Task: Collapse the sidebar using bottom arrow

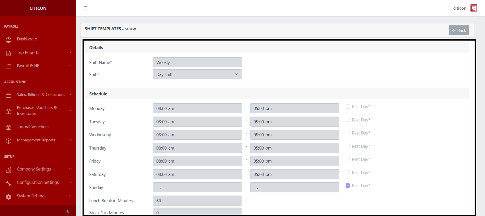Action: click(68, 211)
